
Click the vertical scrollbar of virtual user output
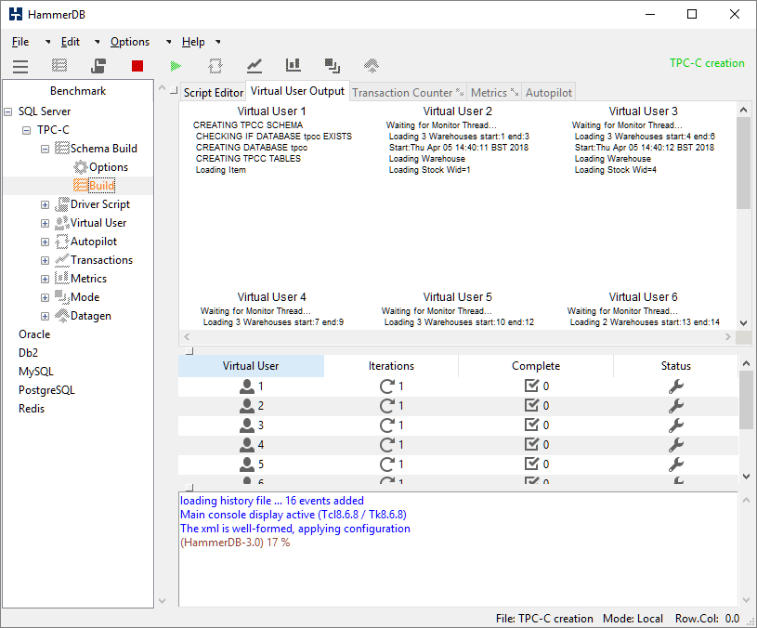743,163
